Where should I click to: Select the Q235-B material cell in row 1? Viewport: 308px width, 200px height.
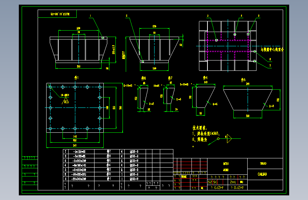pyautogui.click(x=135, y=179)
